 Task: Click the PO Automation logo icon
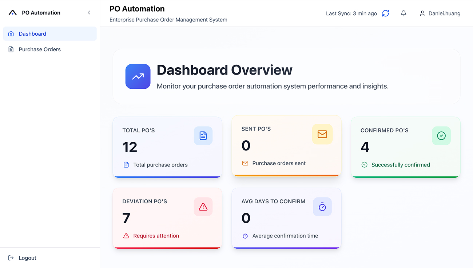click(x=12, y=12)
